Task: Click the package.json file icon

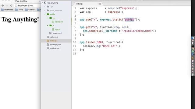Action: click(x=48, y=45)
